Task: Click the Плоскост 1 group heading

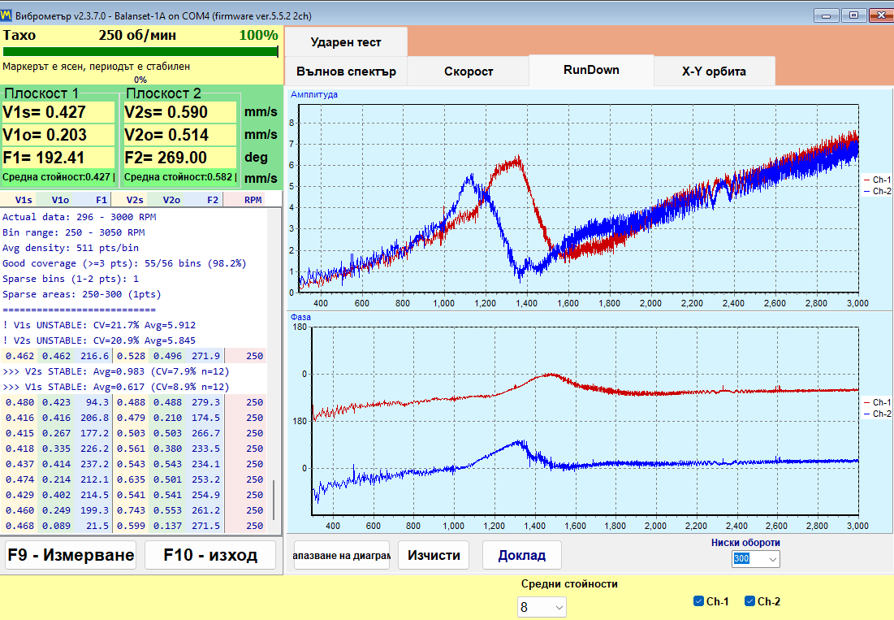Action: pyautogui.click(x=41, y=93)
